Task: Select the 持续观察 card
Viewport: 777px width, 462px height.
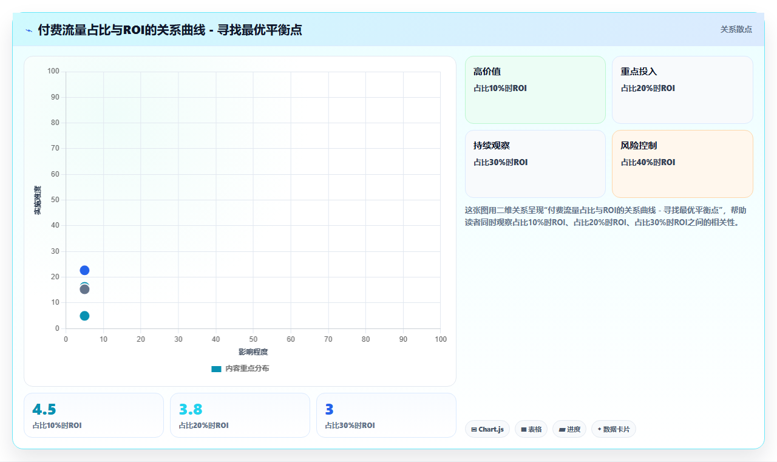Action: (x=535, y=164)
